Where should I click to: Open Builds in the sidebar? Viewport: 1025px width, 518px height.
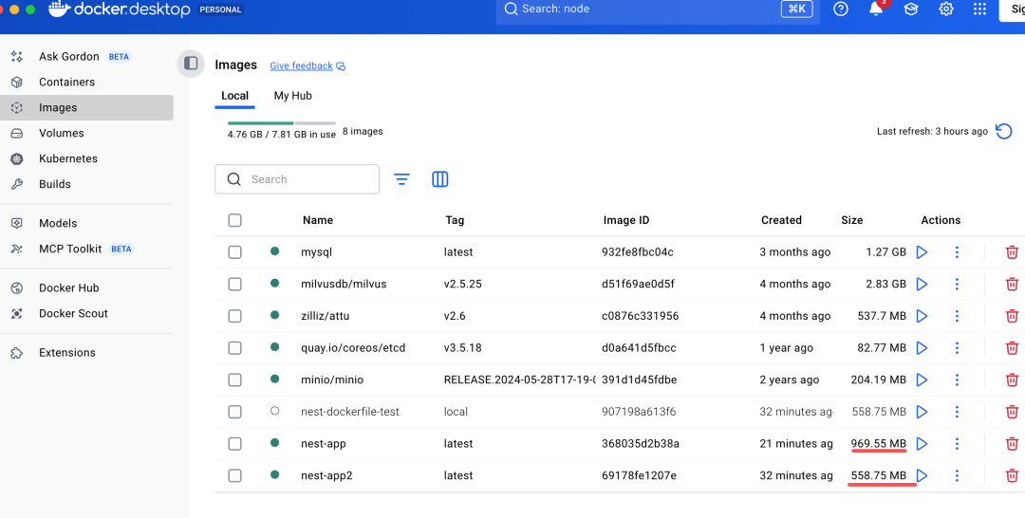pos(86,184)
